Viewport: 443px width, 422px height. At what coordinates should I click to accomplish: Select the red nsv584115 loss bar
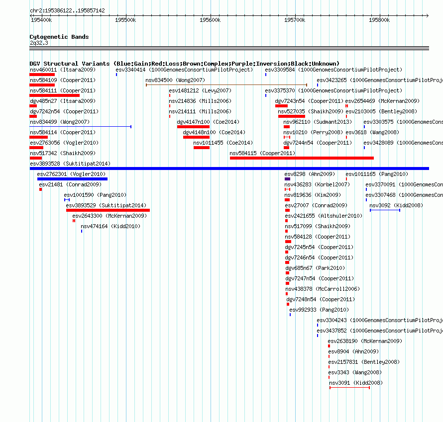302,158
